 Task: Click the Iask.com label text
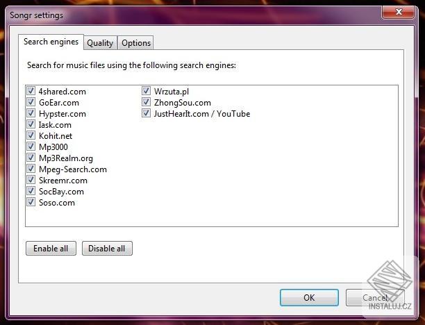(x=56, y=125)
